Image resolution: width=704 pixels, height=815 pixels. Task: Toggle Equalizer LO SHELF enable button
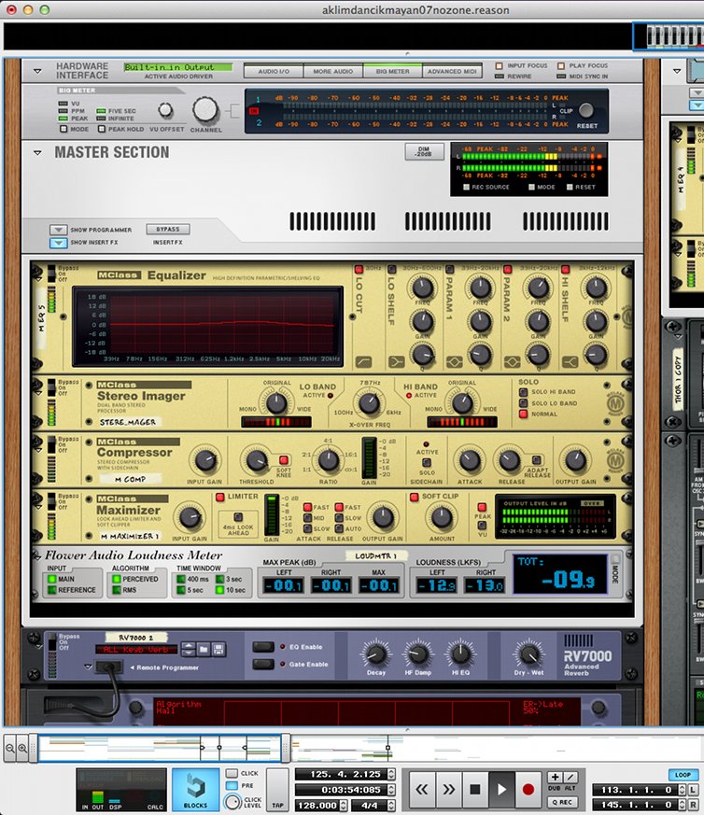tap(392, 269)
